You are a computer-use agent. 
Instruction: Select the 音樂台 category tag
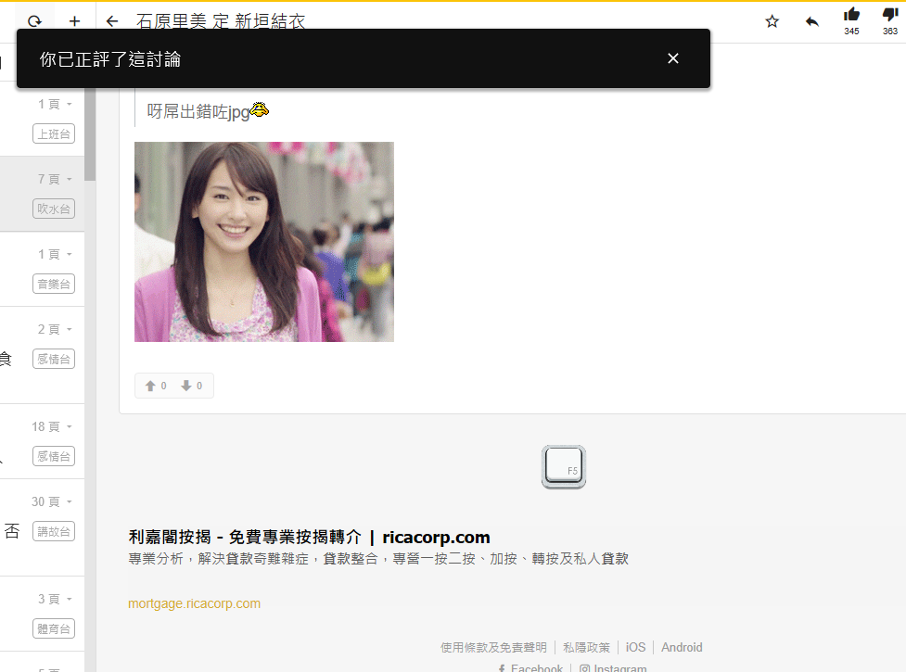(53, 284)
